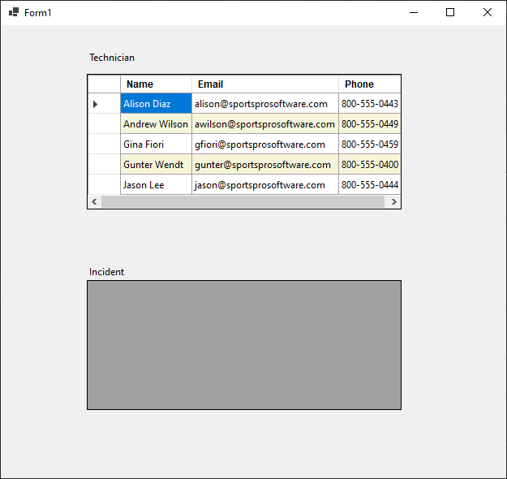The height and width of the screenshot is (479, 507).
Task: Click gunter@sportsprosoftware.com email cell
Action: point(265,165)
